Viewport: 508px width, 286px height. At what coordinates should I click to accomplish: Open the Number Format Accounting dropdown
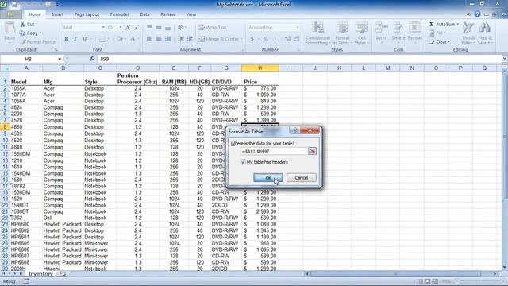tap(298, 28)
